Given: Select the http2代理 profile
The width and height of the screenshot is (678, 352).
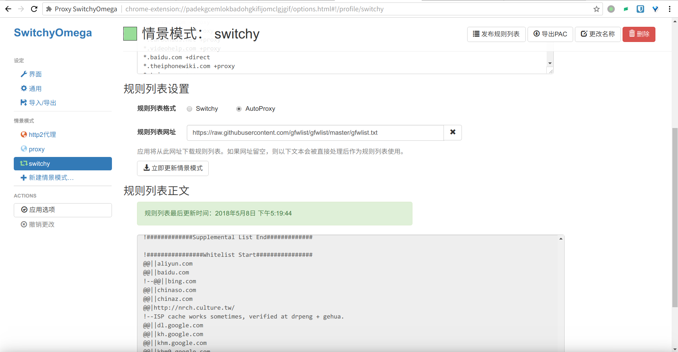Looking at the screenshot, I should [x=38, y=134].
